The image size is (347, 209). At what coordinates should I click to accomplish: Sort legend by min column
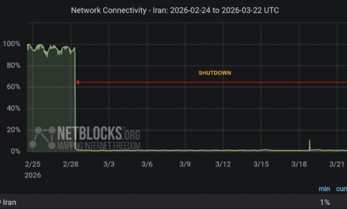324,189
